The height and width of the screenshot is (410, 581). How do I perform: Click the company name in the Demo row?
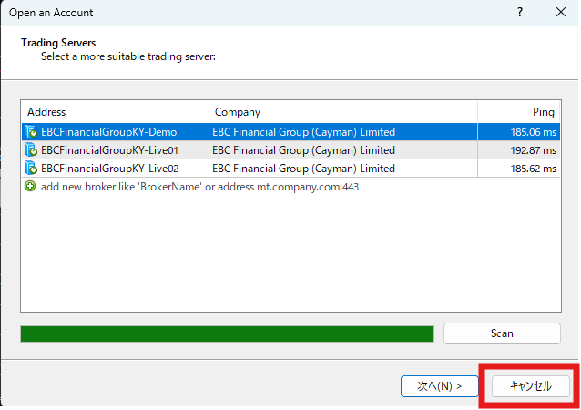[304, 132]
